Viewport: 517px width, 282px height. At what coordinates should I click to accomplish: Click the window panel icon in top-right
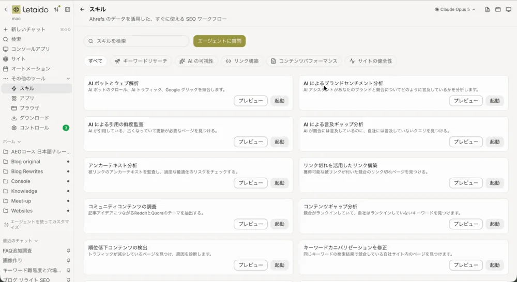click(498, 9)
